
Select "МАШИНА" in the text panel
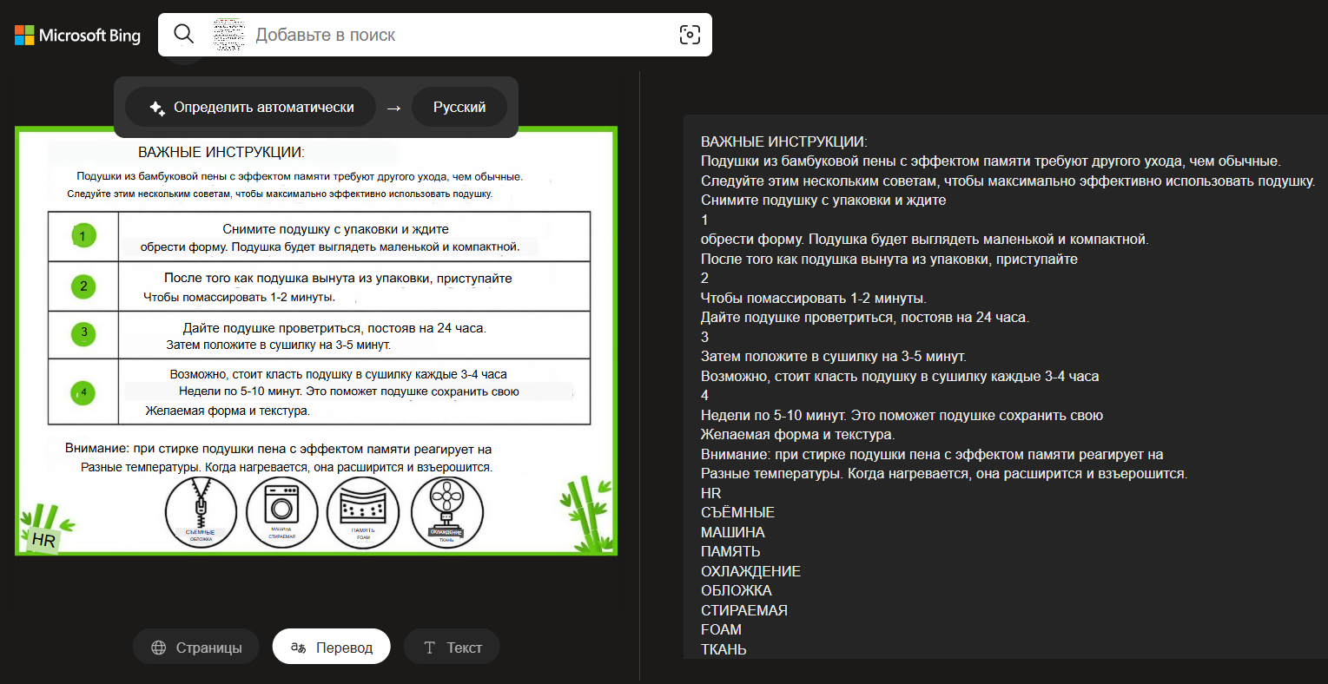pyautogui.click(x=733, y=532)
